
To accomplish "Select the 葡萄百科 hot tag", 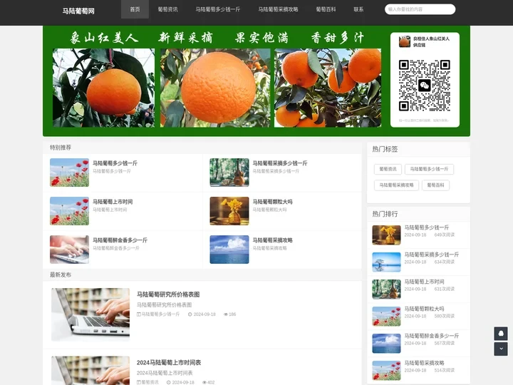I will 436,185.
